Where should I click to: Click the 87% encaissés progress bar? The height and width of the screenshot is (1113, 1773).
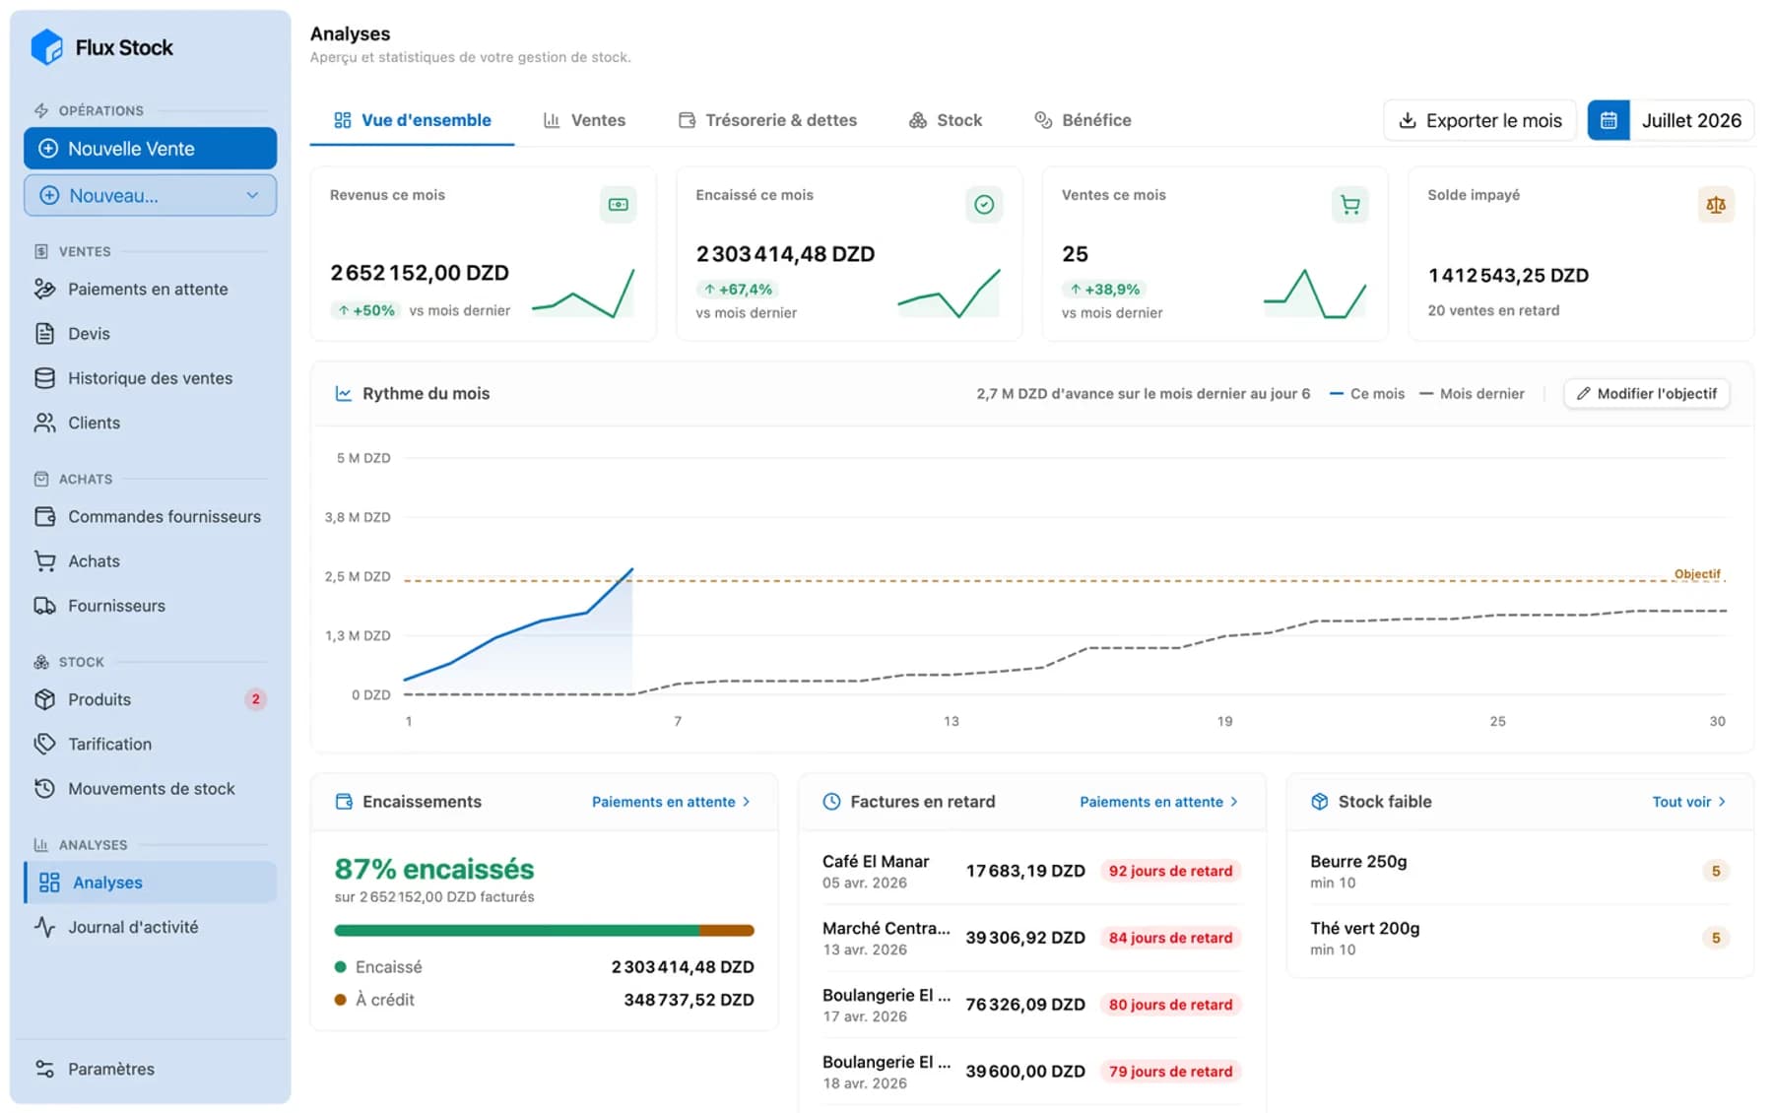(544, 930)
